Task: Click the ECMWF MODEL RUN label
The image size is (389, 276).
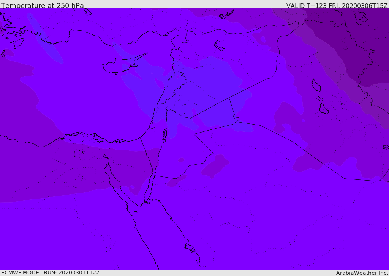Action: pos(50,273)
